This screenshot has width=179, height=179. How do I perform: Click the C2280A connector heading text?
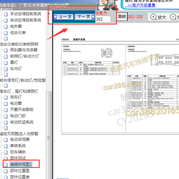pos(131,46)
